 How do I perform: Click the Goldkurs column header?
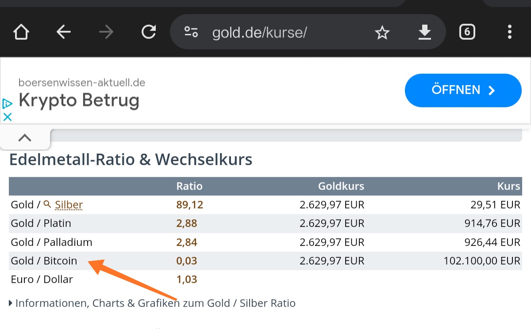pos(341,186)
